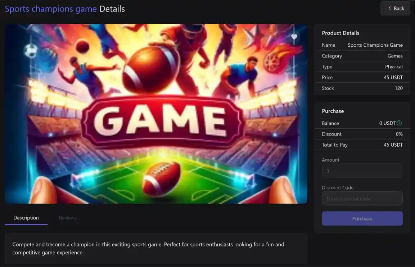Click the Type value Physical
The image size is (415, 267).
(394, 67)
